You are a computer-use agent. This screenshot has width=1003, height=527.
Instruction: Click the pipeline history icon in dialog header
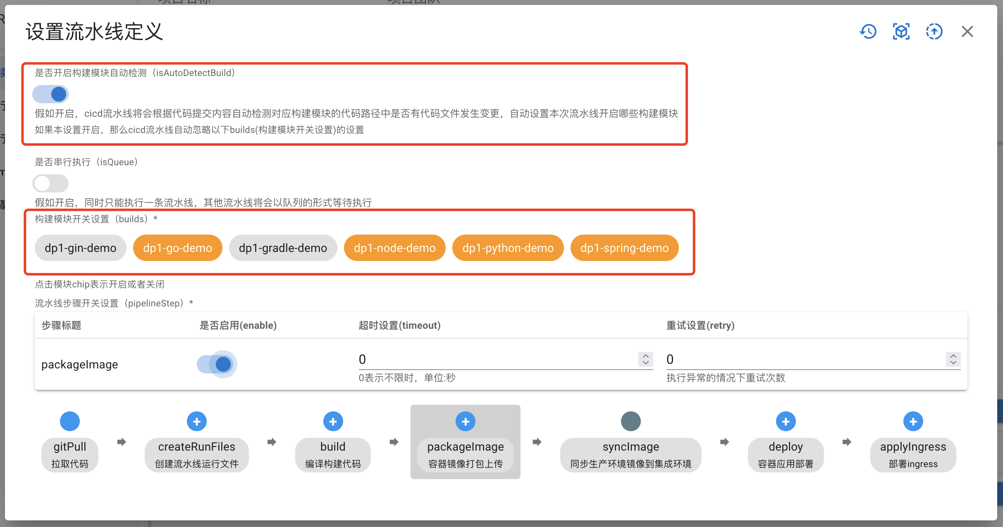[x=868, y=31]
